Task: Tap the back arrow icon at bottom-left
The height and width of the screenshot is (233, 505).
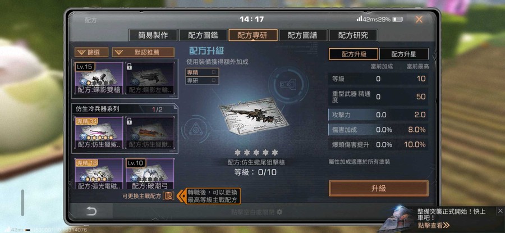Action: point(91,211)
